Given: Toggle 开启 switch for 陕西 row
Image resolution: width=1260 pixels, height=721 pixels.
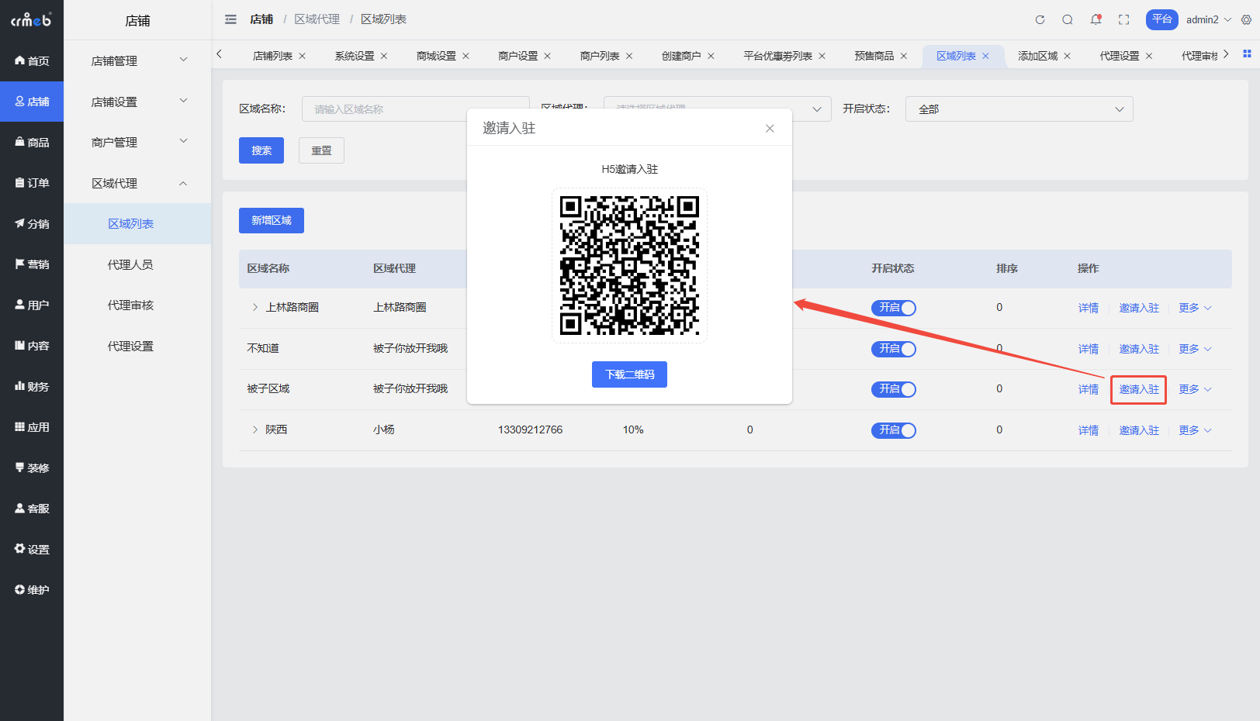Looking at the screenshot, I should point(894,430).
